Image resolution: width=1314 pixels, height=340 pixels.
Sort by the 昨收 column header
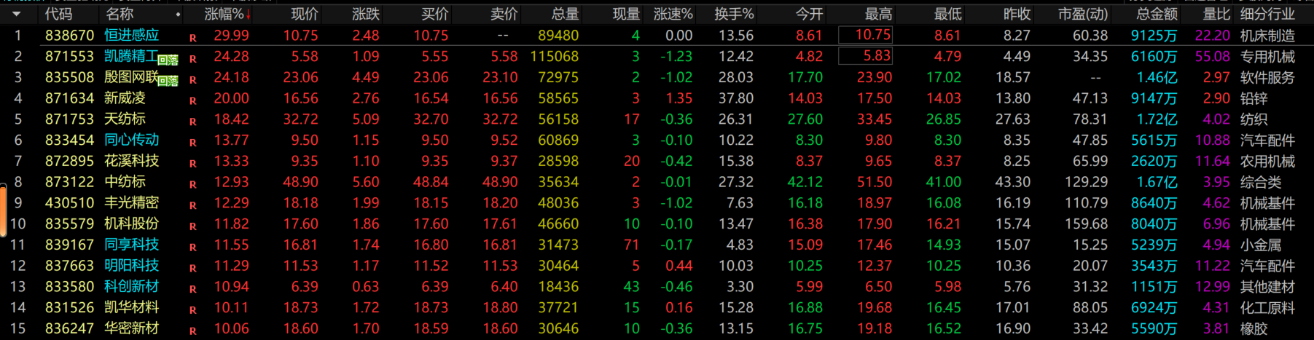pyautogui.click(x=1017, y=14)
